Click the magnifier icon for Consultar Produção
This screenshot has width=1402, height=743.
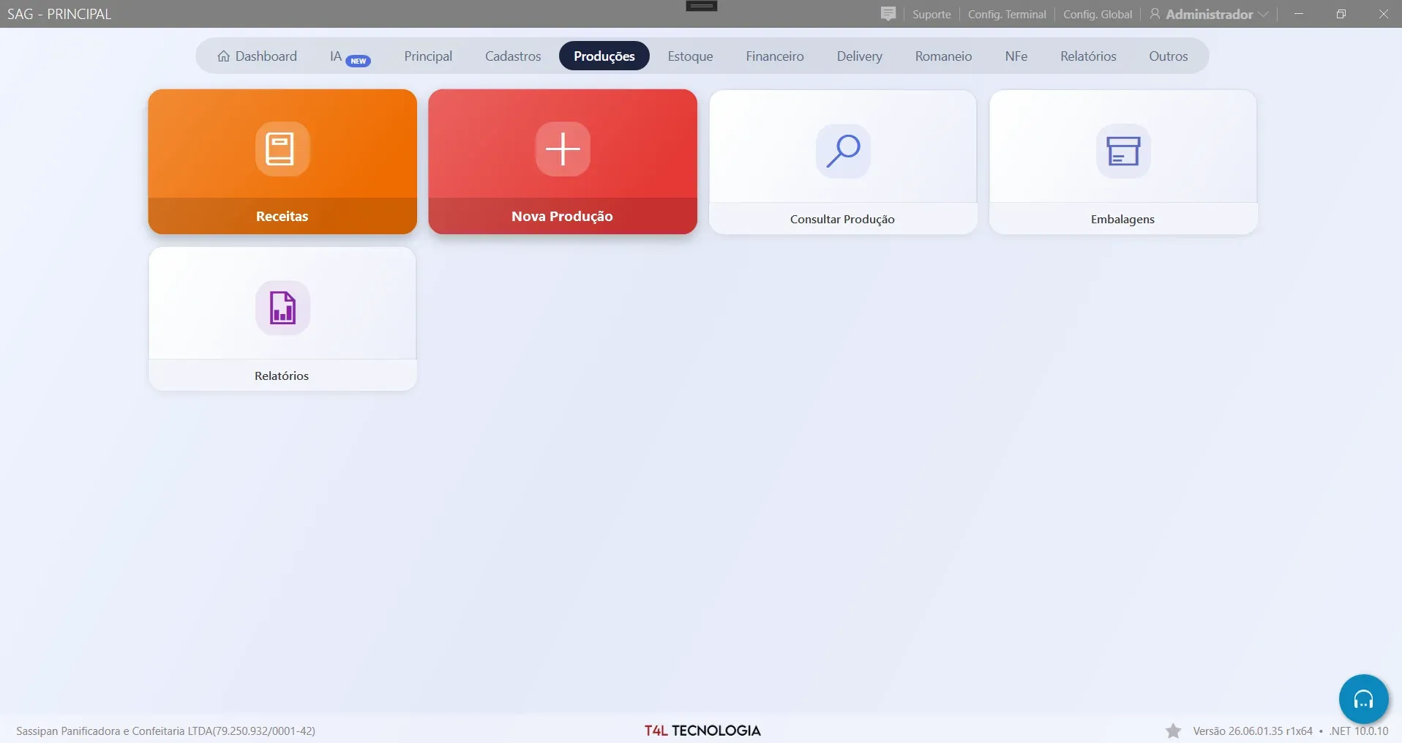point(843,151)
